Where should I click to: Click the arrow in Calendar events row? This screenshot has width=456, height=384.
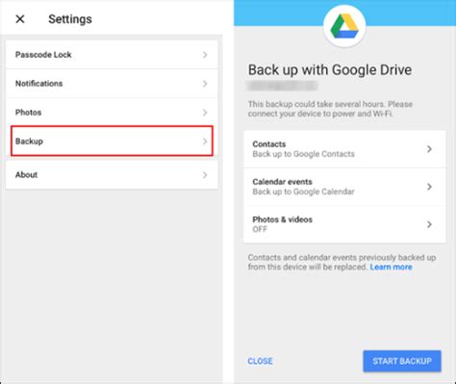click(x=429, y=187)
